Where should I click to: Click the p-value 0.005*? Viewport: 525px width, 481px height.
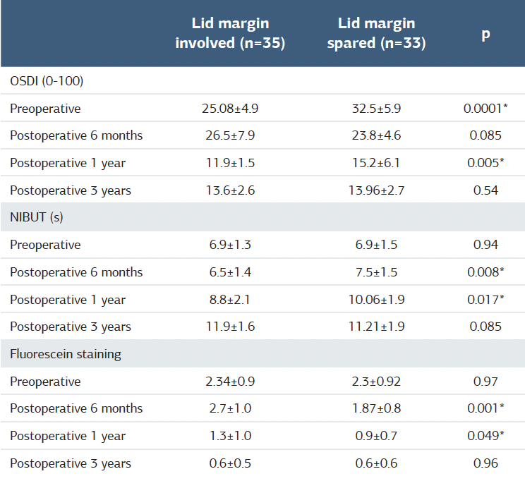click(485, 163)
